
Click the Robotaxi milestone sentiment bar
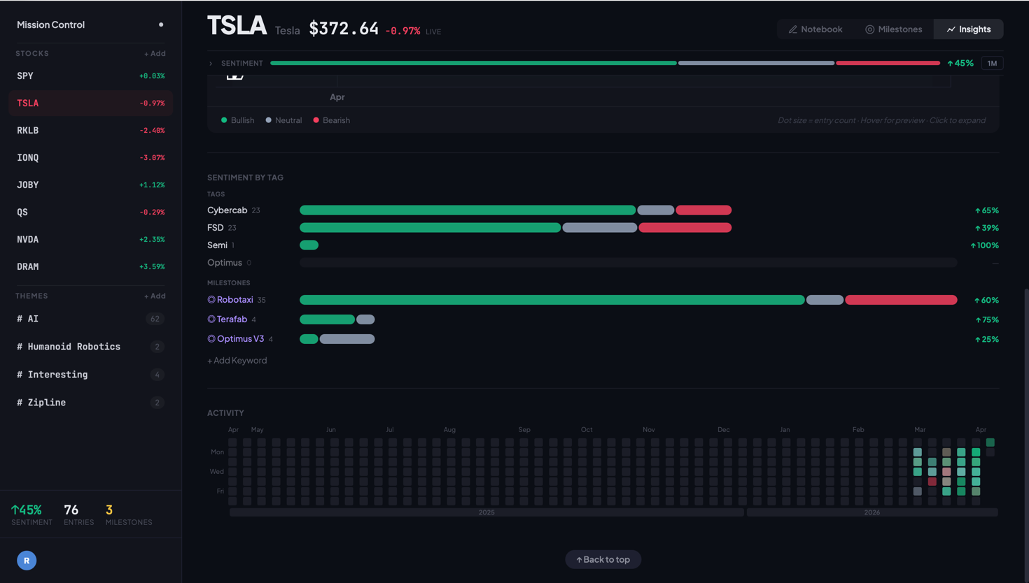[628, 300]
